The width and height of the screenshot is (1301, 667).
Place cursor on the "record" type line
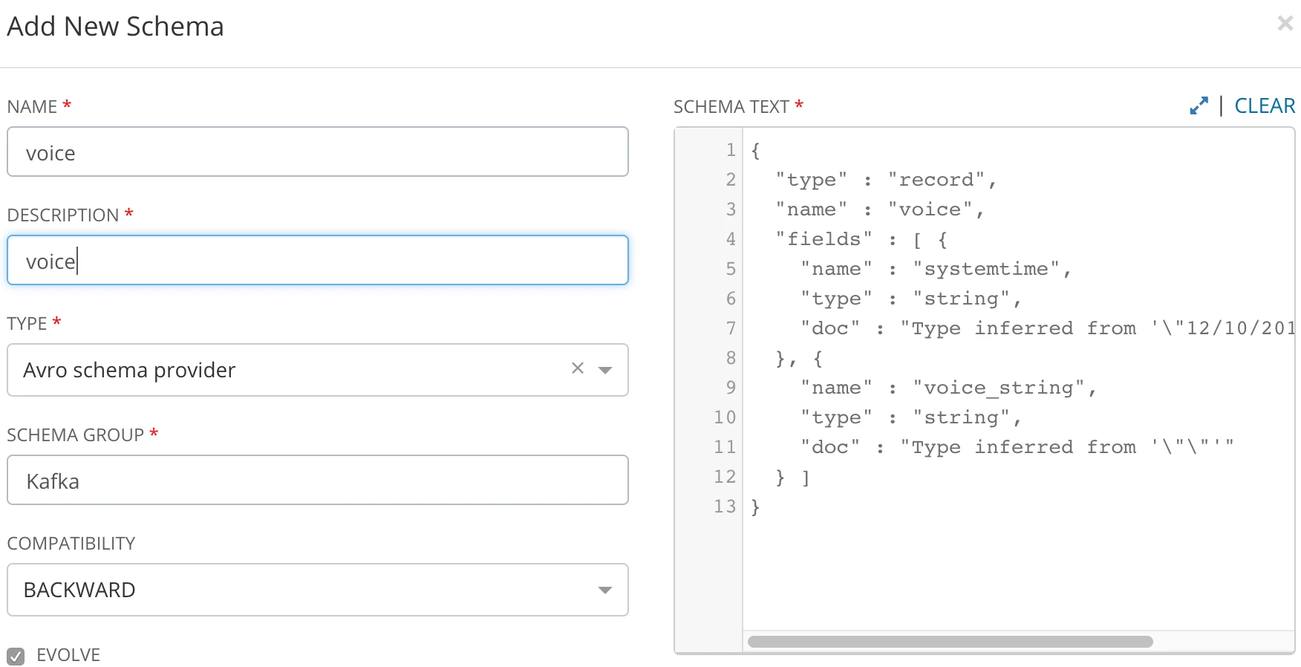click(885, 180)
